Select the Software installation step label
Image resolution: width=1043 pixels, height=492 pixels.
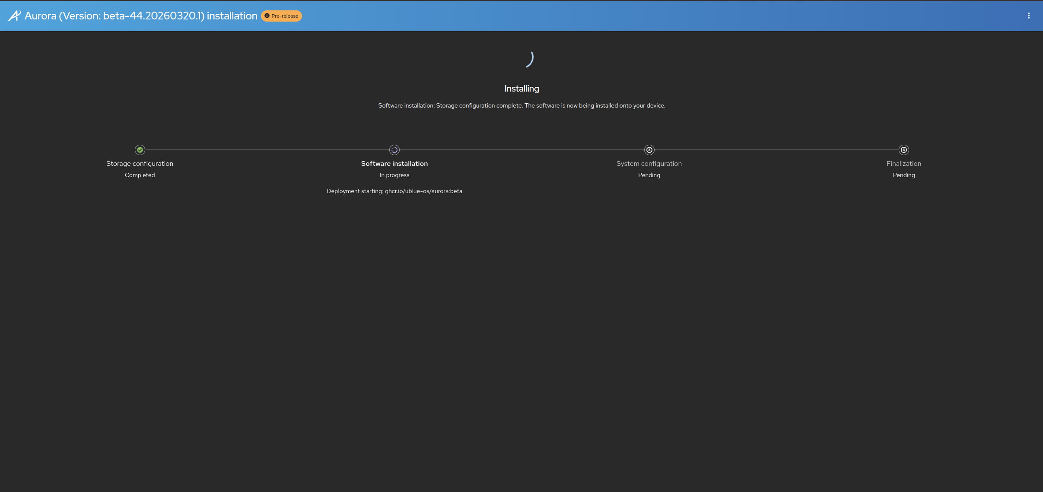coord(394,164)
